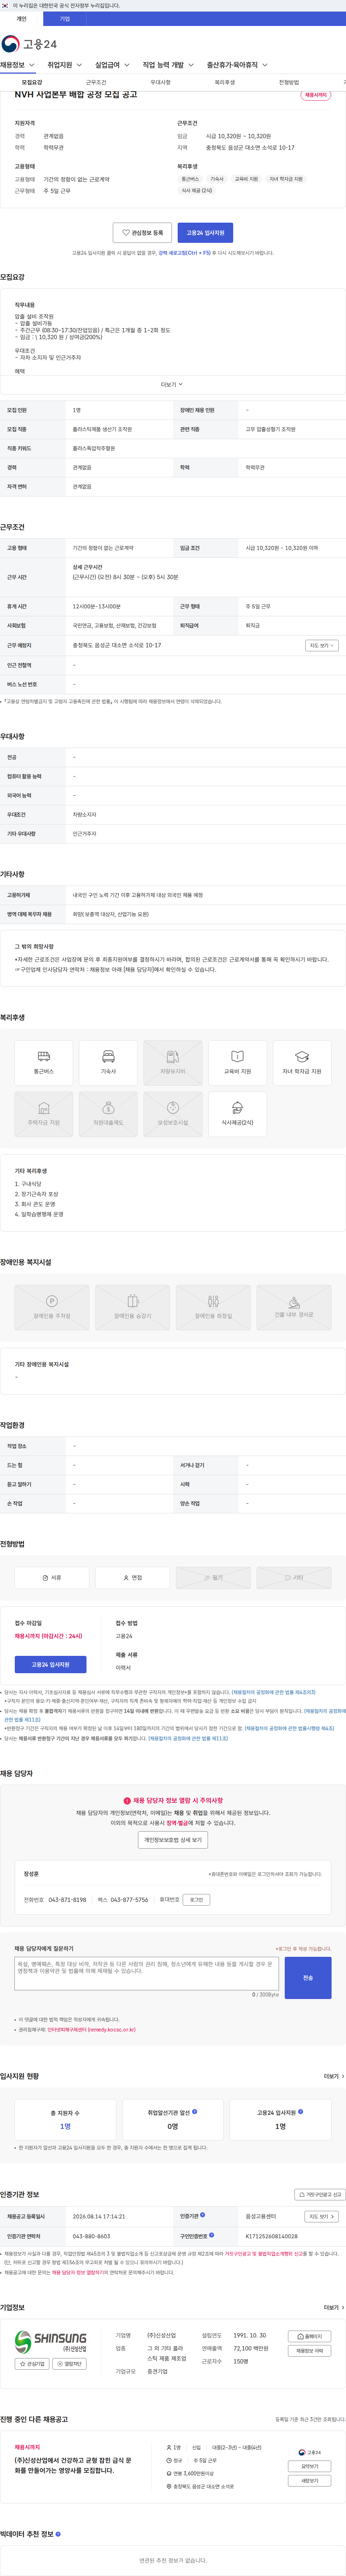Click the 주택자금 지원 icon
This screenshot has height=2576, width=346.
44,1114
